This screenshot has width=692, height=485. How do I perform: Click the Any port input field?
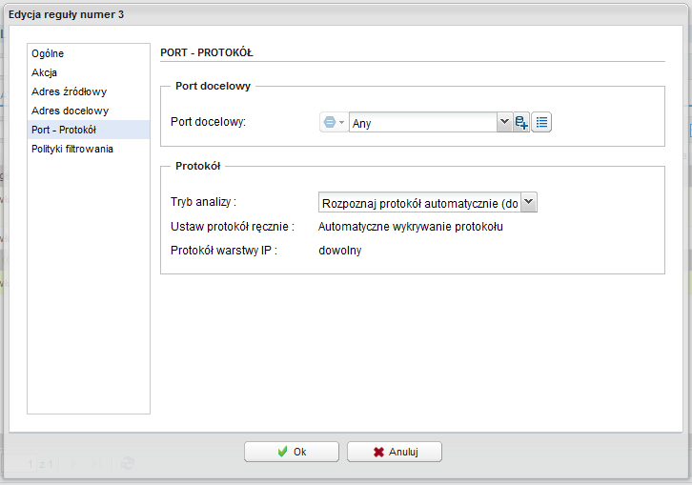[423, 122]
